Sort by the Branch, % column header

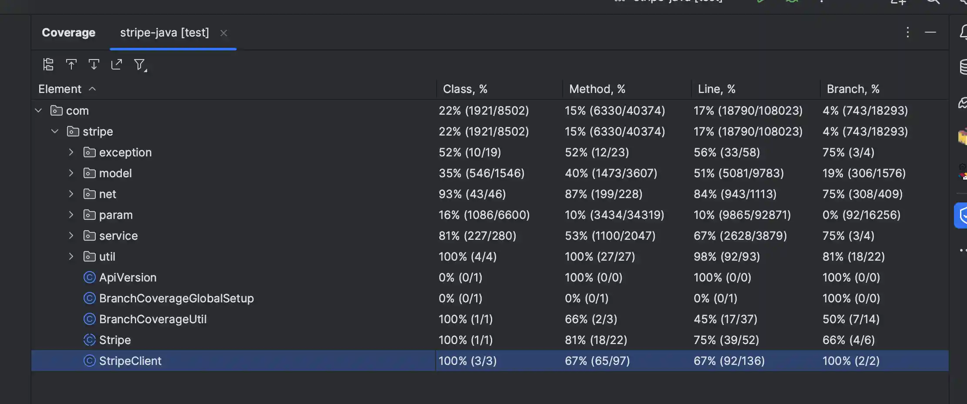(853, 89)
